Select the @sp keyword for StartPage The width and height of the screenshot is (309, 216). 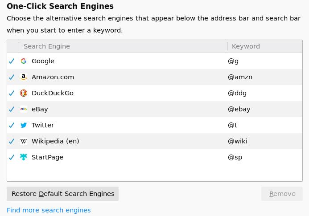pos(235,157)
